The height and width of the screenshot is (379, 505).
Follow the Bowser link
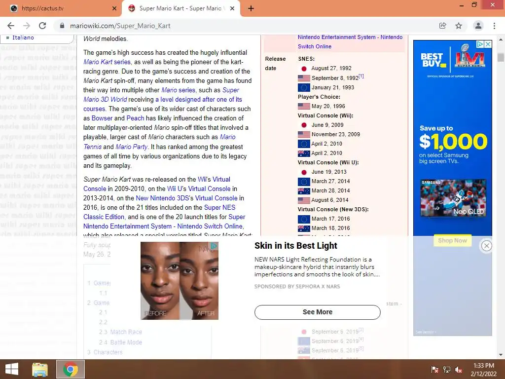click(x=102, y=118)
